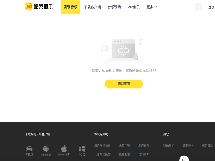This screenshot has height=161, width=215.
Task: Click the lock icon at bottom
Action: pyautogui.click(x=184, y=159)
